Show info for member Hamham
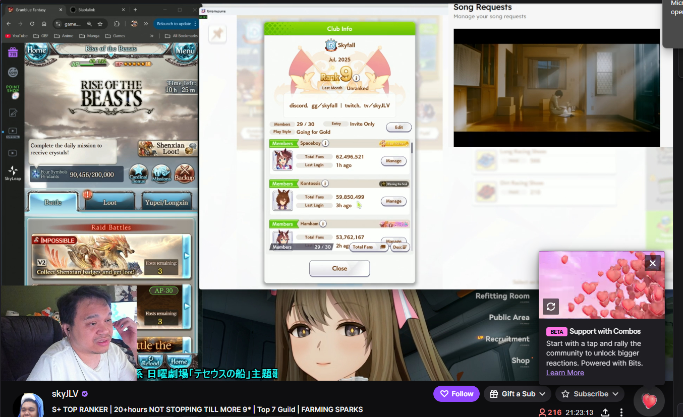This screenshot has width=683, height=417. [323, 224]
